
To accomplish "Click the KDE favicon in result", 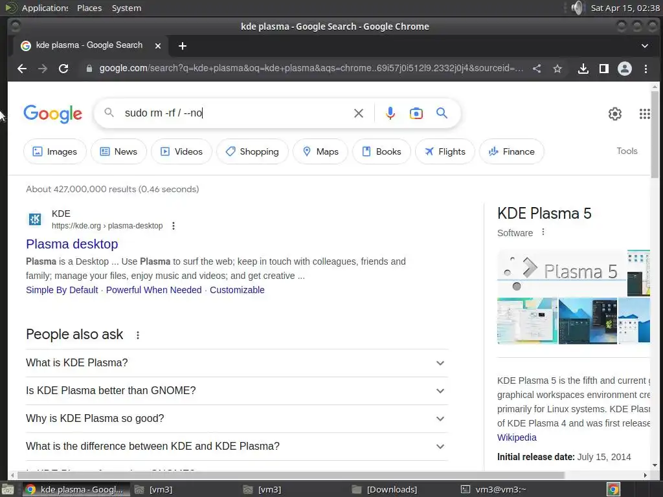I will pyautogui.click(x=35, y=219).
